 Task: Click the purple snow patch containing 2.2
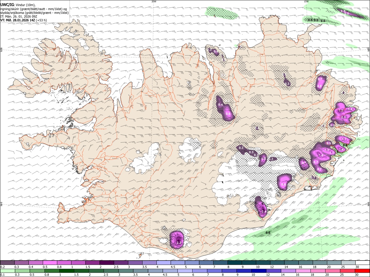(x=177, y=239)
